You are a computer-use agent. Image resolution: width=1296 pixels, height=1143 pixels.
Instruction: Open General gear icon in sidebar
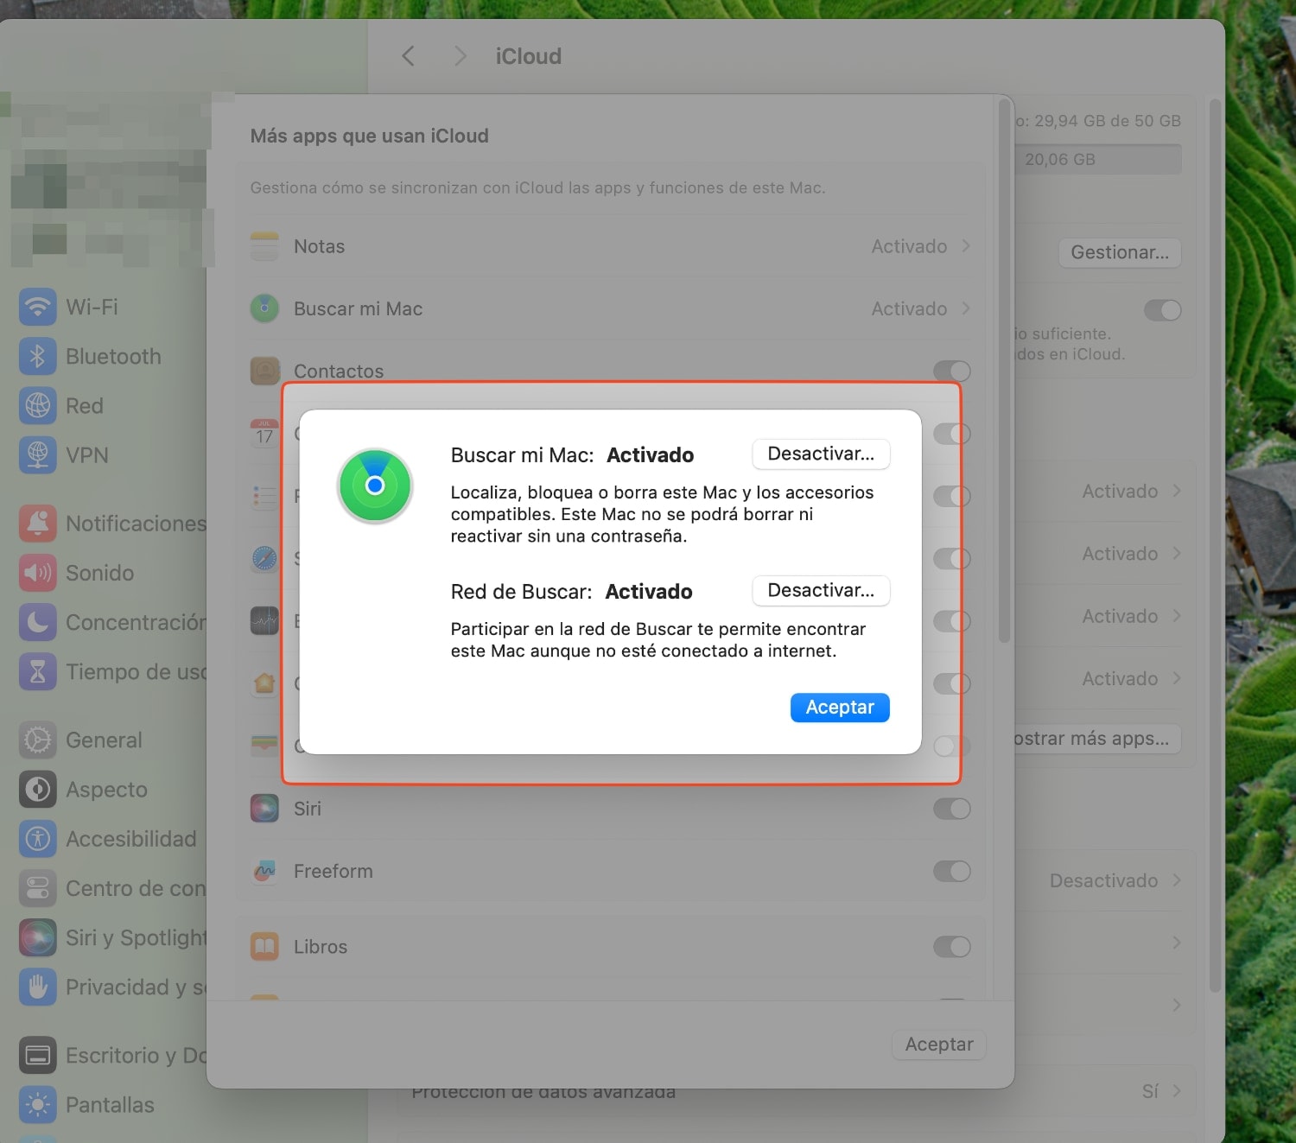37,740
